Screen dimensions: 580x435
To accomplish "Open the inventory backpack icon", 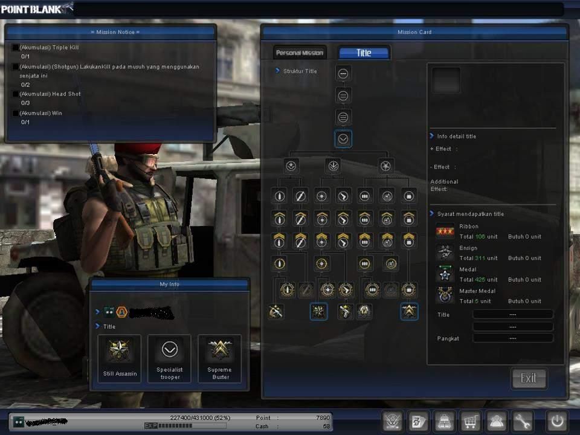I will (444, 421).
